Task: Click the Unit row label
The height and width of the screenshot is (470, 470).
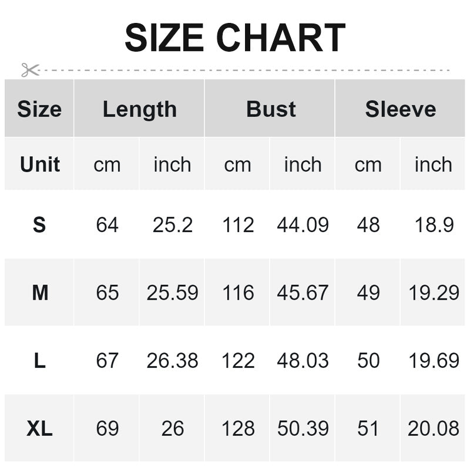Action: [39, 164]
